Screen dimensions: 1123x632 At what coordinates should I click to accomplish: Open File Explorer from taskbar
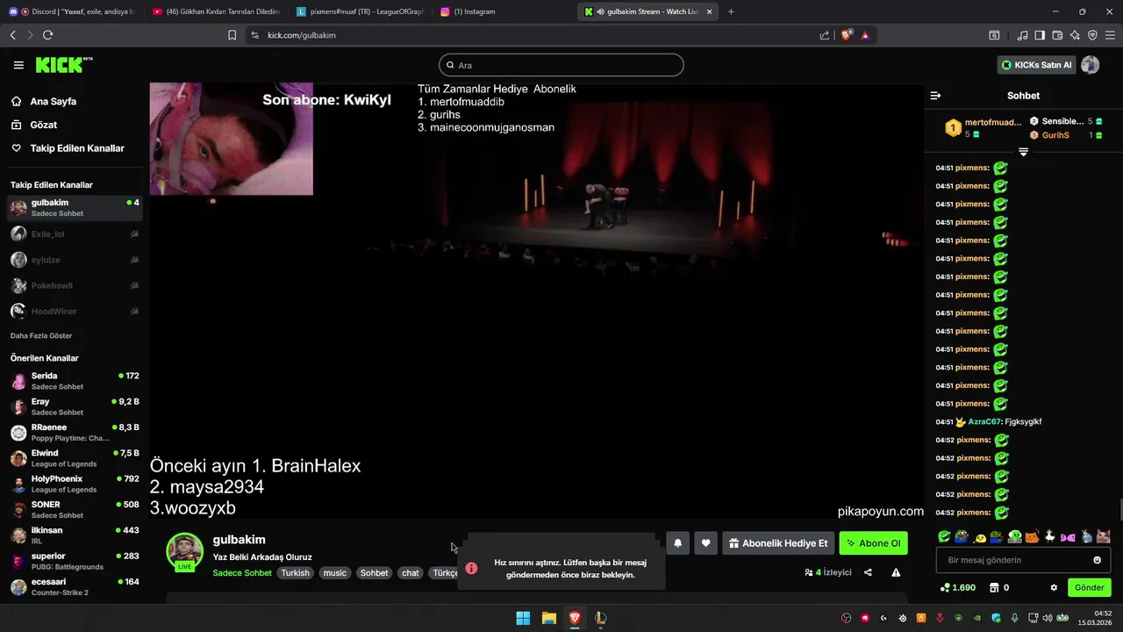[548, 618]
